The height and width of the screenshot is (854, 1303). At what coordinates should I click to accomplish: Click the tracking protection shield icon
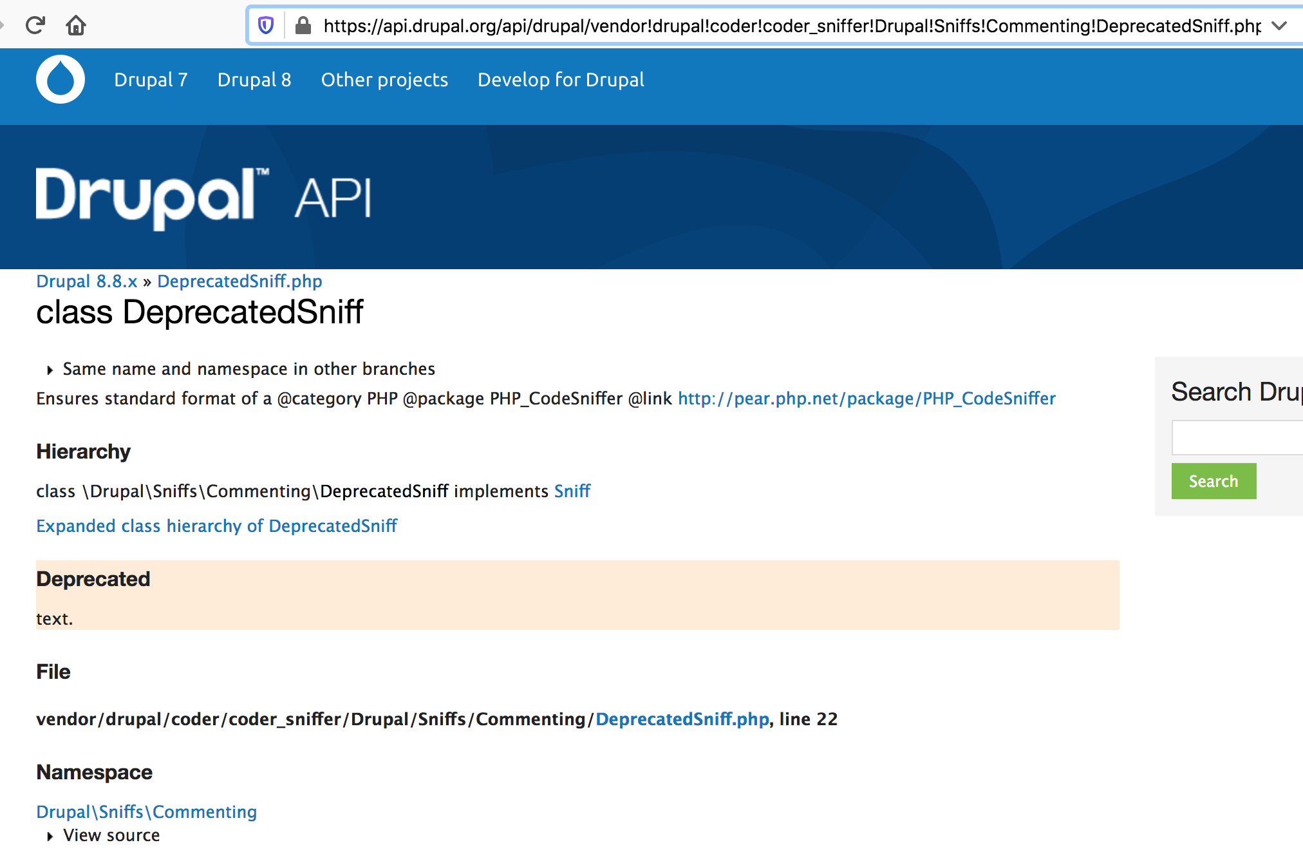267,25
